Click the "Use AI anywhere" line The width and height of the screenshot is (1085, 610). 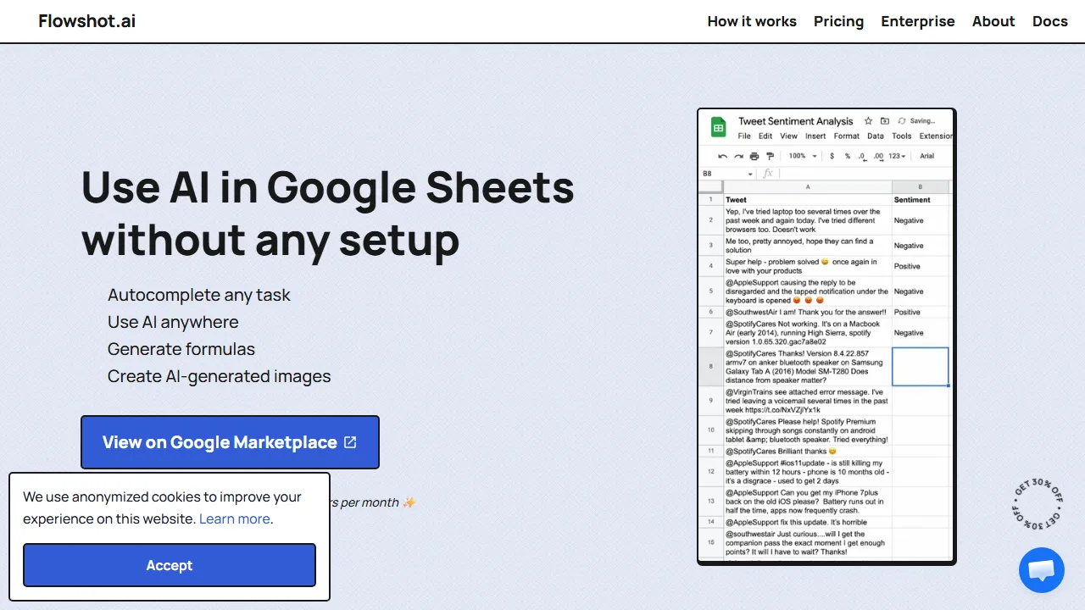pos(173,322)
